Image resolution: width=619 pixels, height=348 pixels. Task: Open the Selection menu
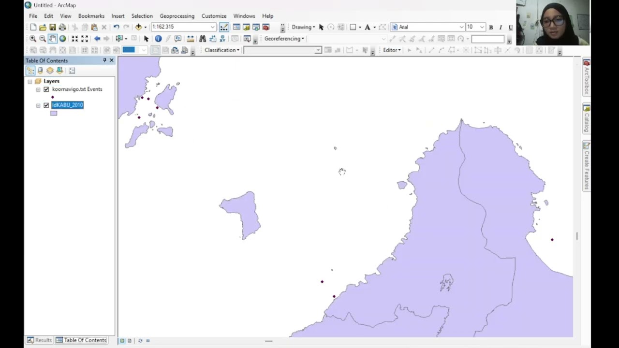pyautogui.click(x=142, y=16)
